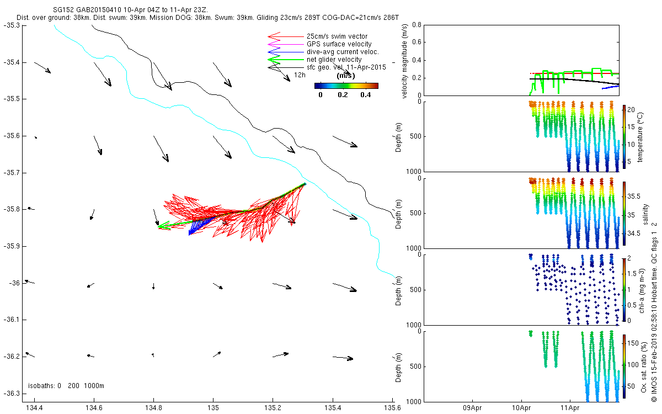Screen dimensions: 662x414
Task: Click the chl-a depth profile plot
Action: [x=522, y=289]
